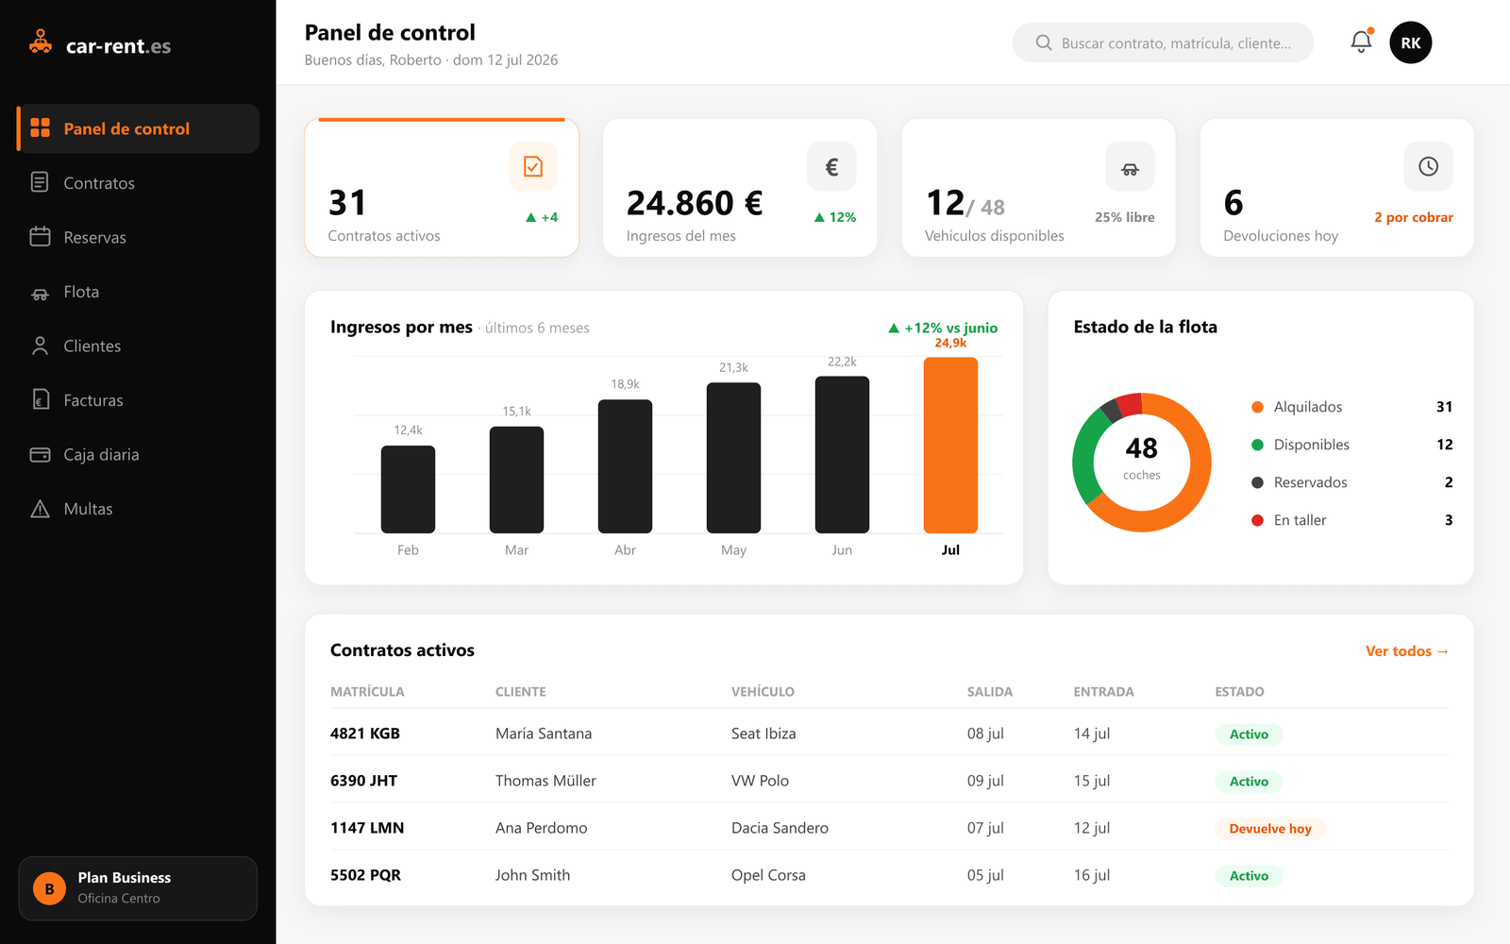
Task: Select the orange Jul bar in chart
Action: tap(950, 446)
